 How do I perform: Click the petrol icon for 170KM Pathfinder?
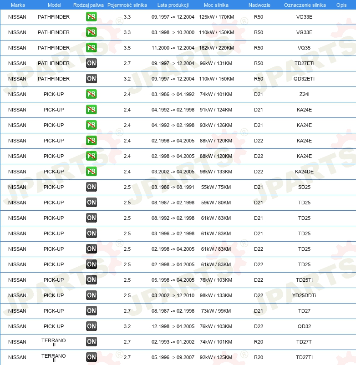point(91,17)
